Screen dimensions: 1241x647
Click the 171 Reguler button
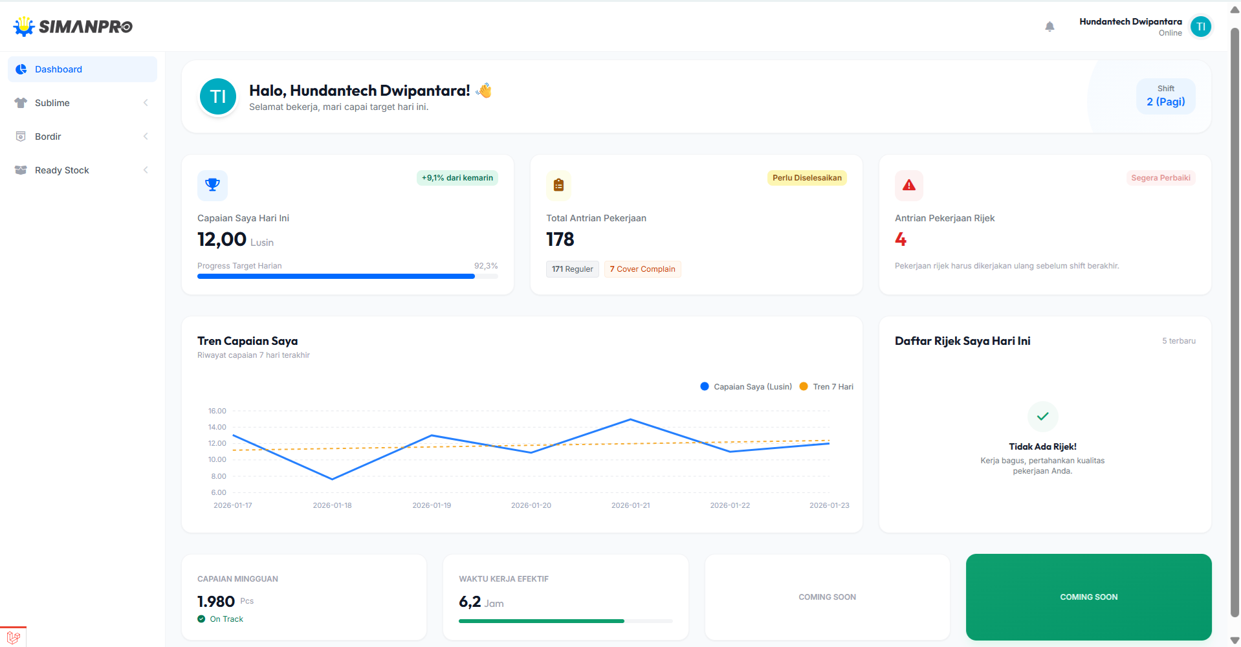click(572, 269)
